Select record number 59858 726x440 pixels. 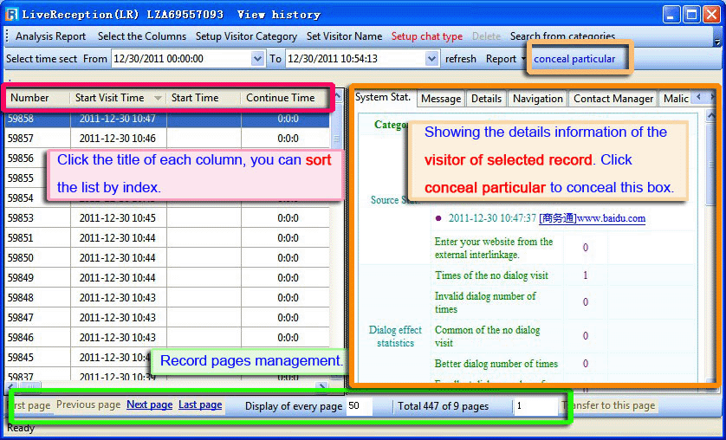pyautogui.click(x=167, y=119)
